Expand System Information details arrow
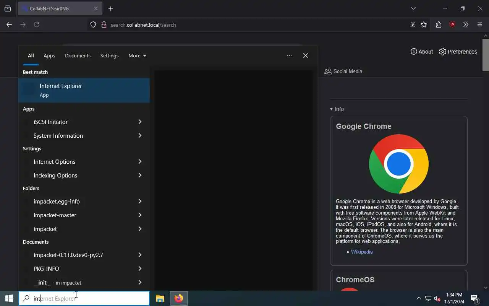This screenshot has width=489, height=306. (x=140, y=135)
